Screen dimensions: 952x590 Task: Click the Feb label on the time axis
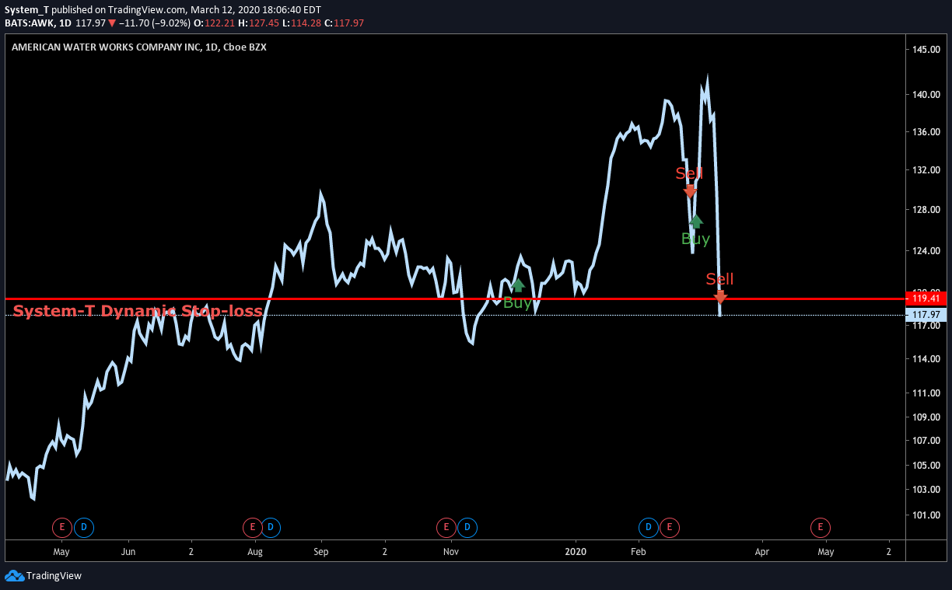coord(639,552)
